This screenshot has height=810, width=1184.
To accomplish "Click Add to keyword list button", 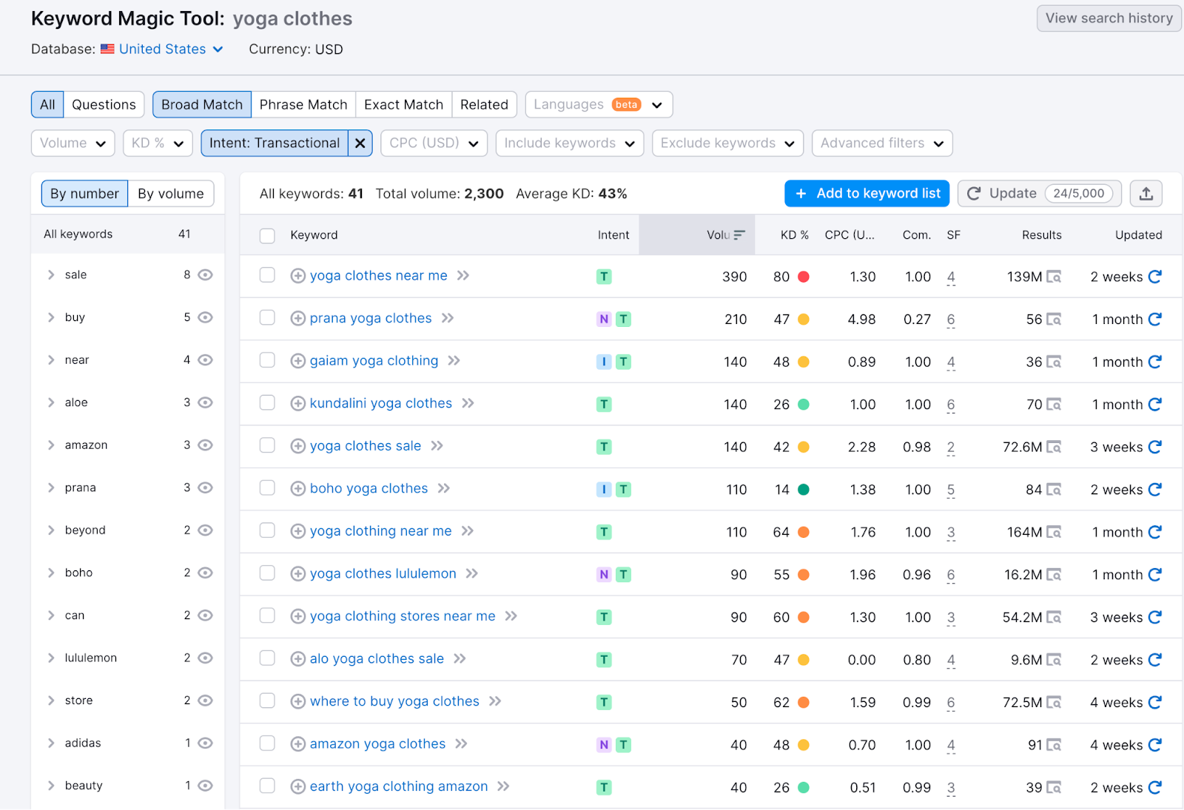I will click(867, 194).
